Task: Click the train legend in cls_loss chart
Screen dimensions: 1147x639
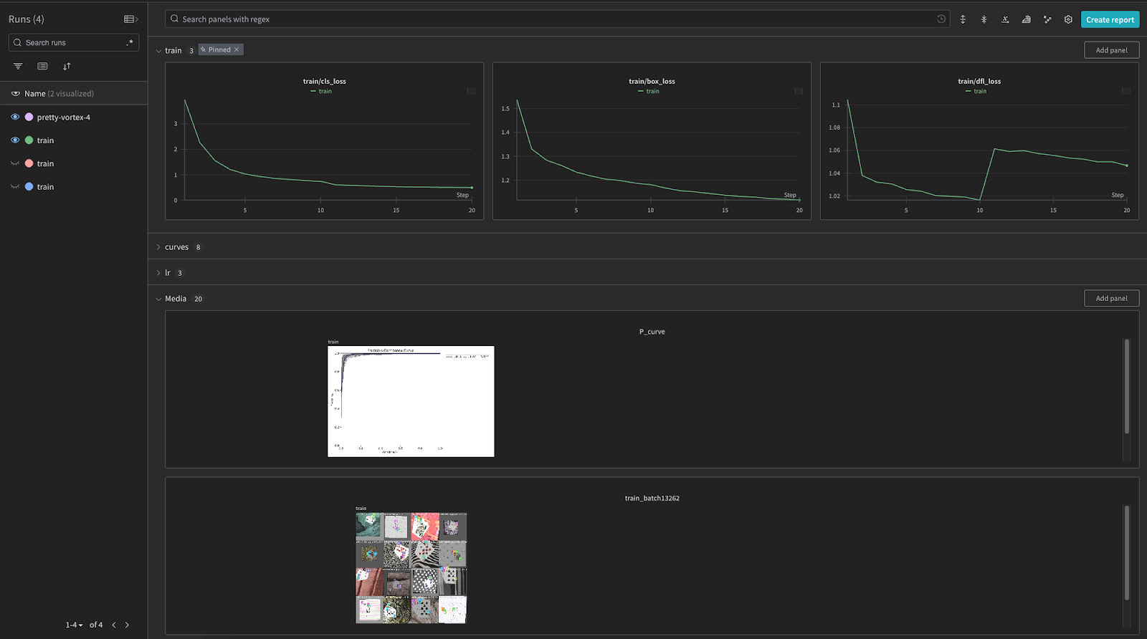Action: click(321, 91)
